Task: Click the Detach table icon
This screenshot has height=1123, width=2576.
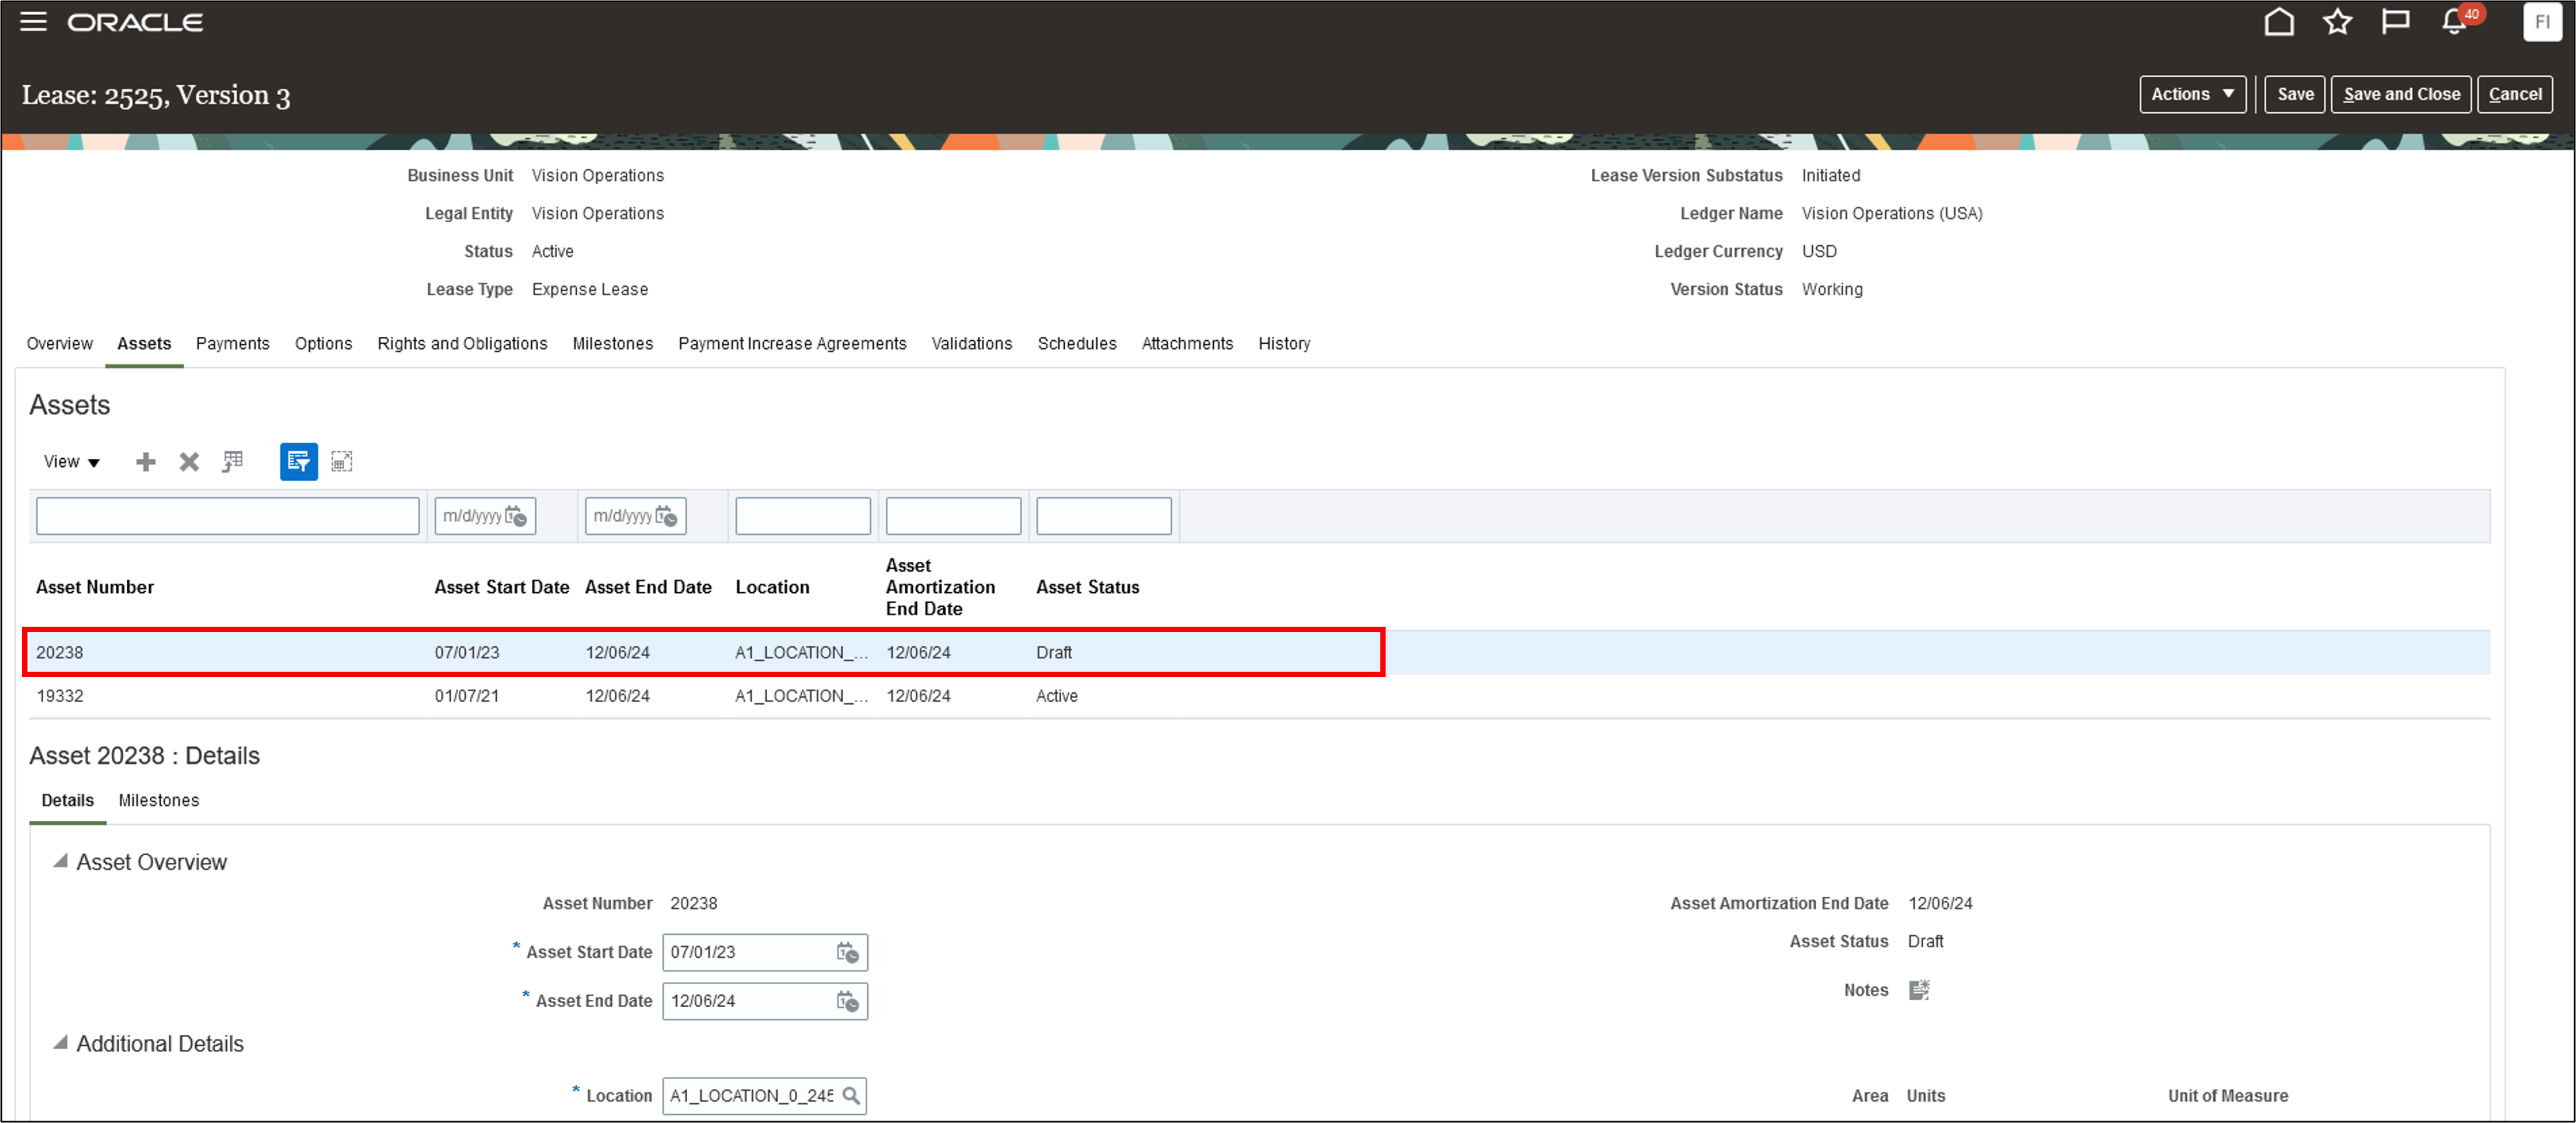Action: (x=341, y=462)
